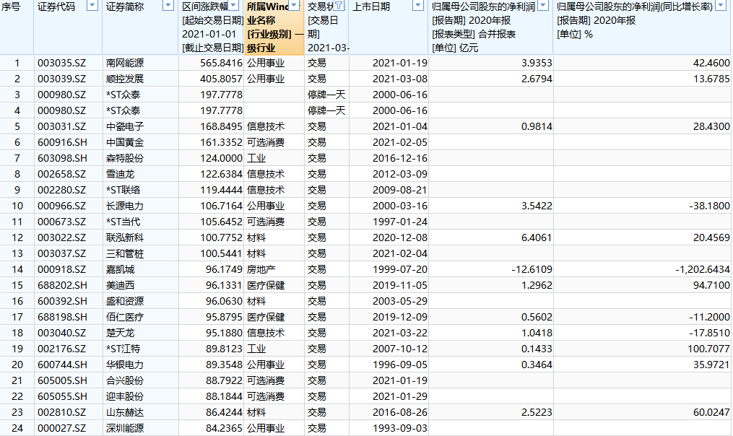
Task: Click stock name 嘉凯城
Action: tap(120, 270)
